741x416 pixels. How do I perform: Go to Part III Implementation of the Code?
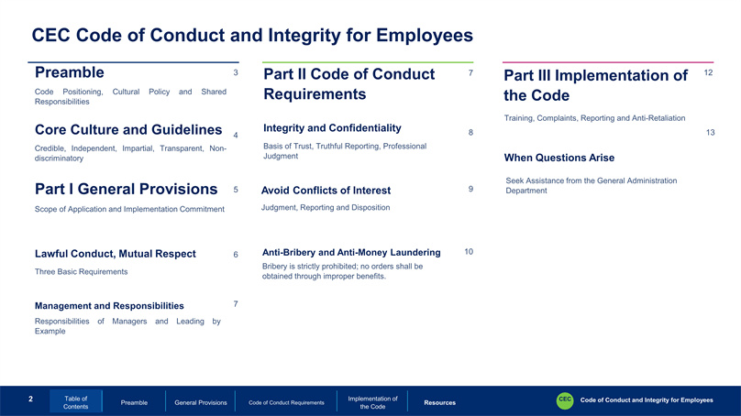click(596, 85)
